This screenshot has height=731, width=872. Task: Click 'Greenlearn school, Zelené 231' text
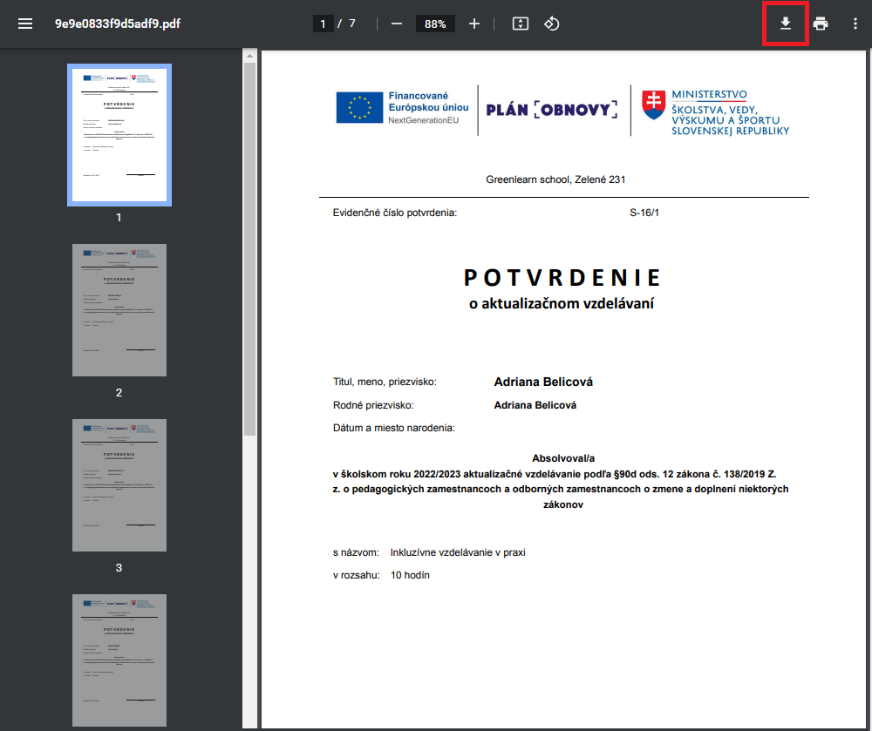coord(555,180)
